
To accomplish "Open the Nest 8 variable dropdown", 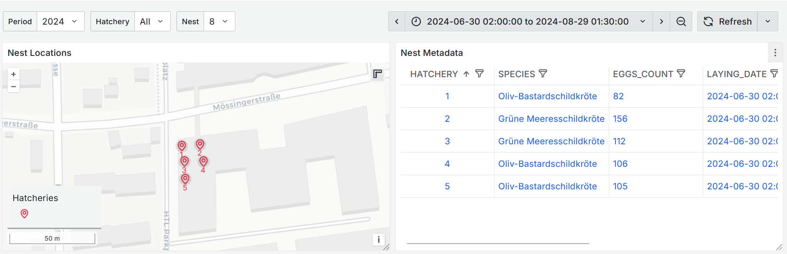I will (x=219, y=22).
